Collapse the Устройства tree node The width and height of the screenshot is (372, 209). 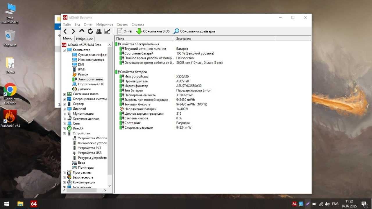pyautogui.click(x=64, y=133)
